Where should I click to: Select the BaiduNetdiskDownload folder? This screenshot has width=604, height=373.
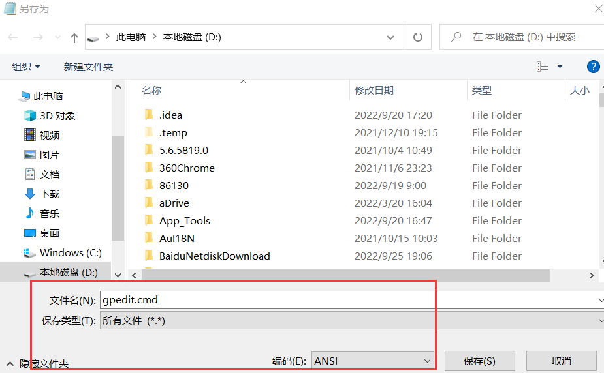[x=215, y=256]
